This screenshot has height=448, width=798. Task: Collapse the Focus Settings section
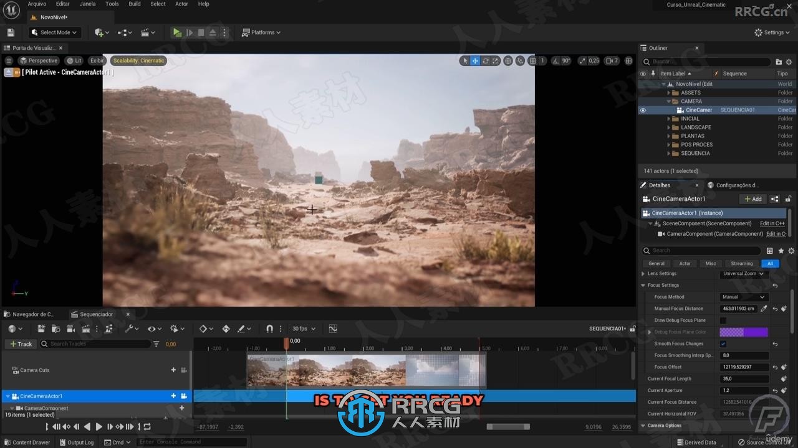[x=643, y=286]
